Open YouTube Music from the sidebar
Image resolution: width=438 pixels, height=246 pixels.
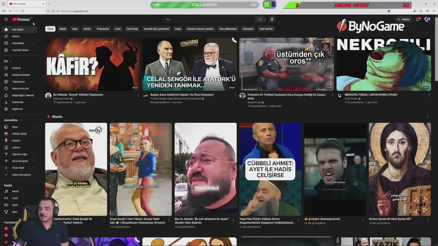[19, 50]
